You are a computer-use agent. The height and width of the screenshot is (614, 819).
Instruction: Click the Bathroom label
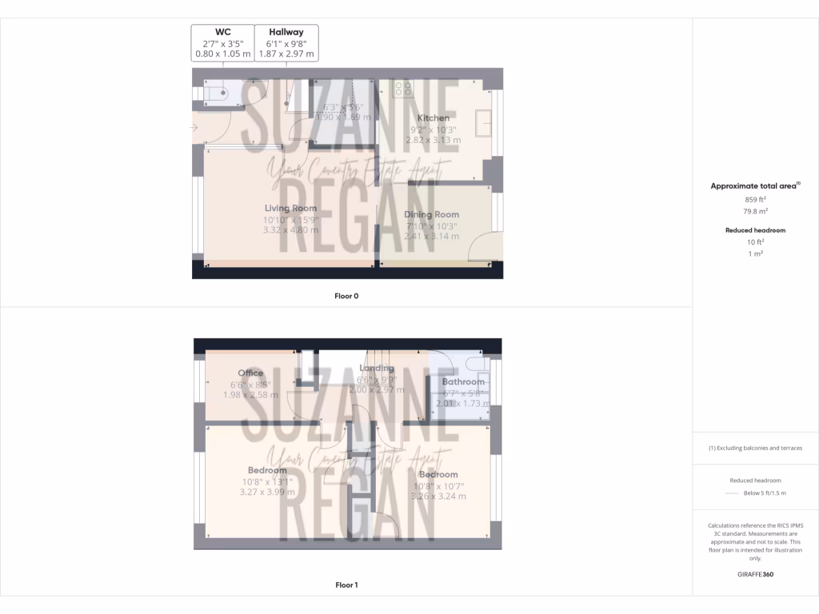pyautogui.click(x=464, y=382)
